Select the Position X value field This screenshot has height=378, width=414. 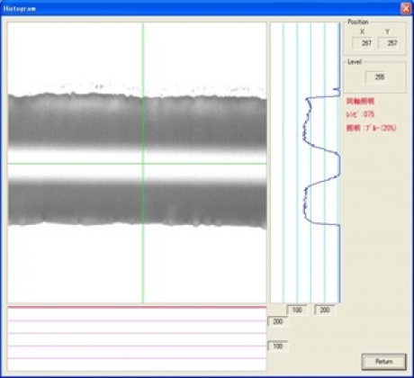pos(364,43)
